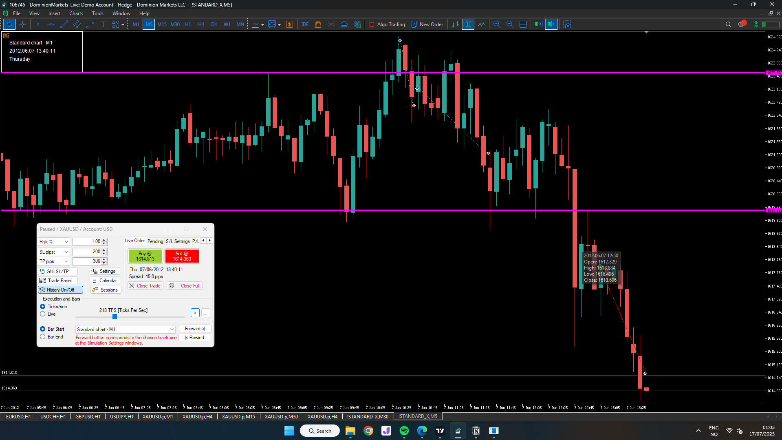Click the green Buy @ 1614.813 button
Image resolution: width=782 pixels, height=440 pixels.
click(145, 256)
